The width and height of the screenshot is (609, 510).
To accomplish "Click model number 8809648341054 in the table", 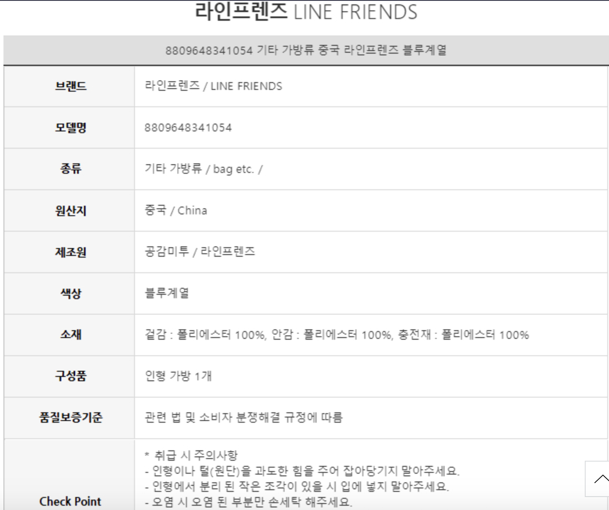I will click(188, 127).
